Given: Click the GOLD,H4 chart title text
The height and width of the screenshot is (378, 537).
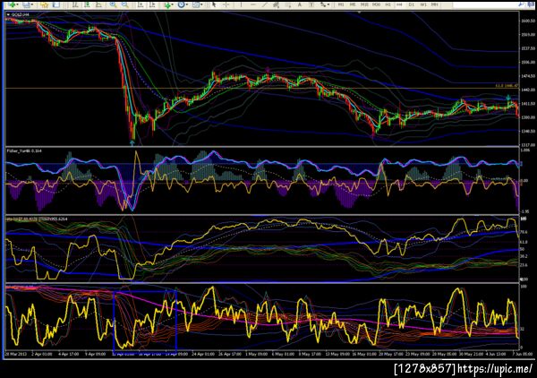Looking at the screenshot, I should coord(21,14).
